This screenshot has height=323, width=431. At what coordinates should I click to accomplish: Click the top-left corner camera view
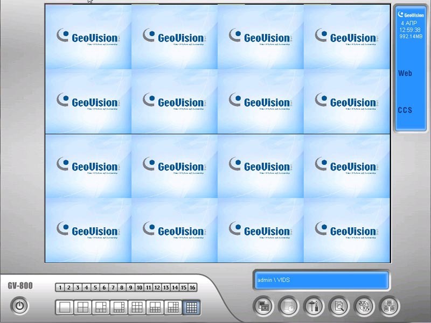pos(88,37)
